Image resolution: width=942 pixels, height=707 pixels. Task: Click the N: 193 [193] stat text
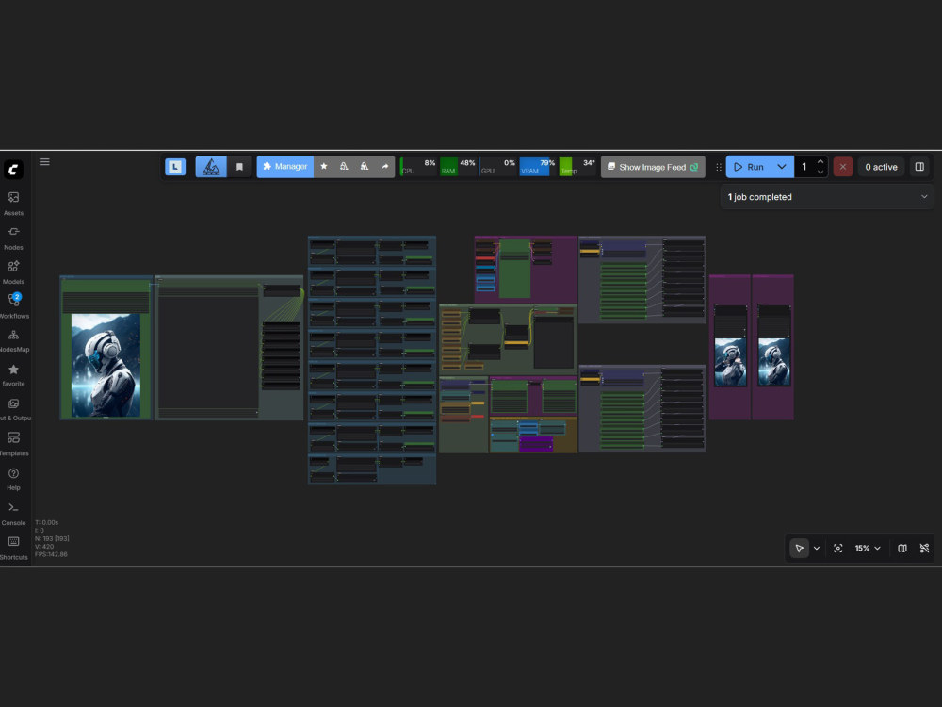tap(52, 538)
